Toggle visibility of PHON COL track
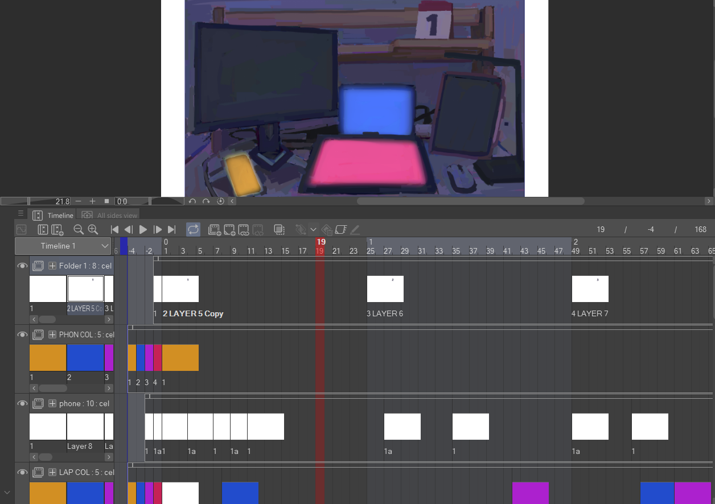This screenshot has width=715, height=504. (x=22, y=334)
